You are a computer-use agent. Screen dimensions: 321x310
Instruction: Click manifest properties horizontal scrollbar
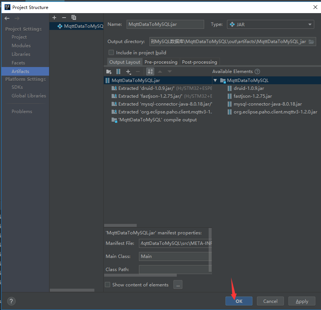pyautogui.click(x=140, y=276)
